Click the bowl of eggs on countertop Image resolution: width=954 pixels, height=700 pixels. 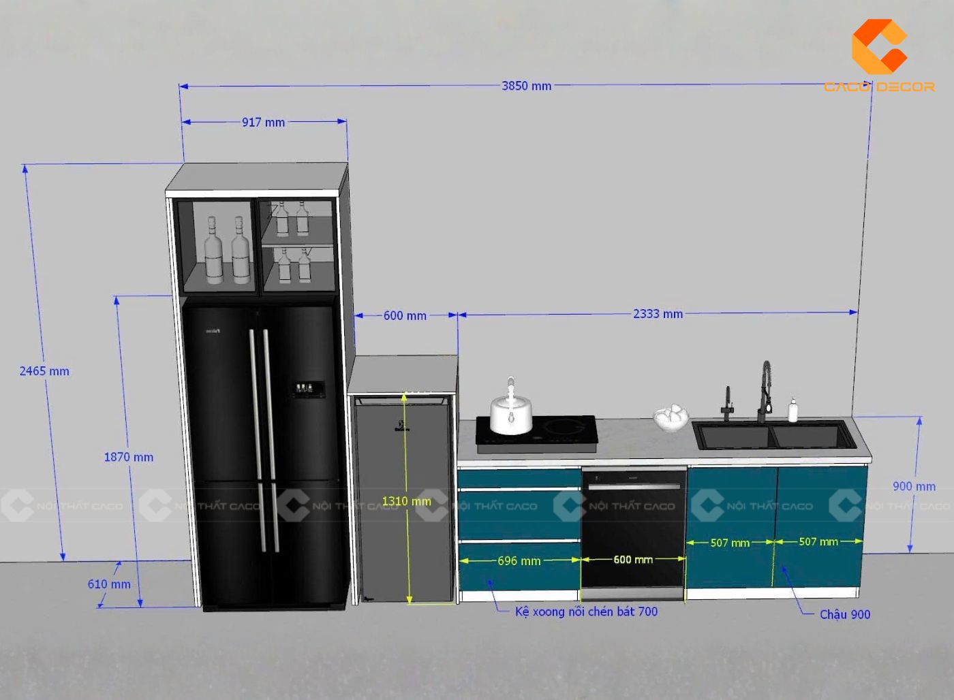coord(671,416)
